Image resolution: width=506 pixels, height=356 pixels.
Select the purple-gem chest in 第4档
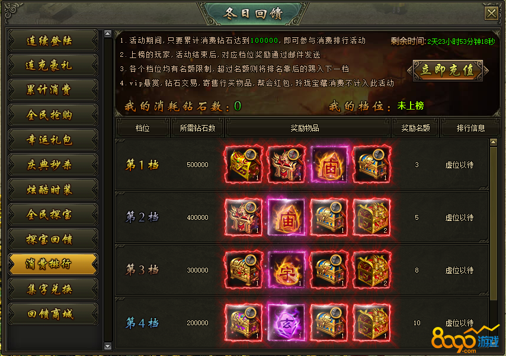coord(244,323)
